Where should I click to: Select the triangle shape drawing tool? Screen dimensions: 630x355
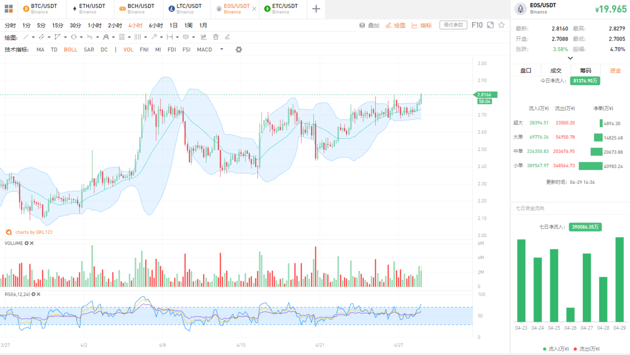pyautogui.click(x=58, y=37)
